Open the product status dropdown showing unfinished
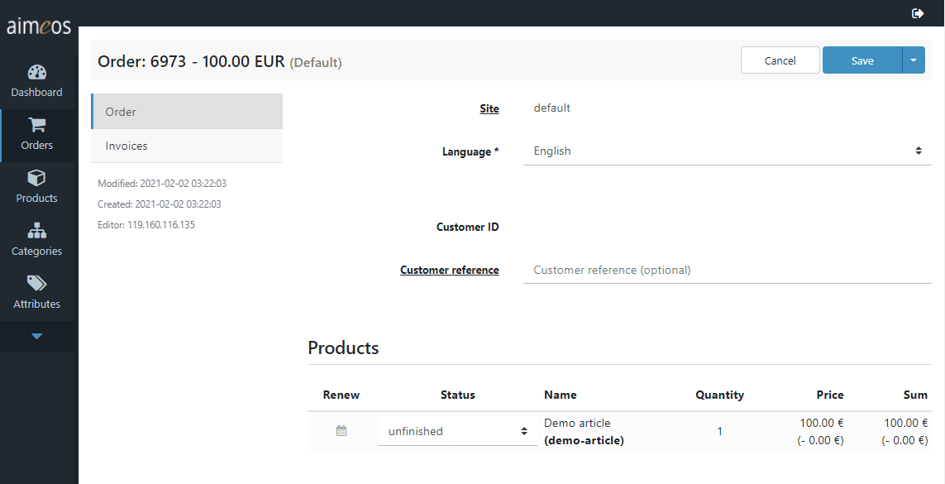This screenshot has height=484, width=945. click(457, 431)
